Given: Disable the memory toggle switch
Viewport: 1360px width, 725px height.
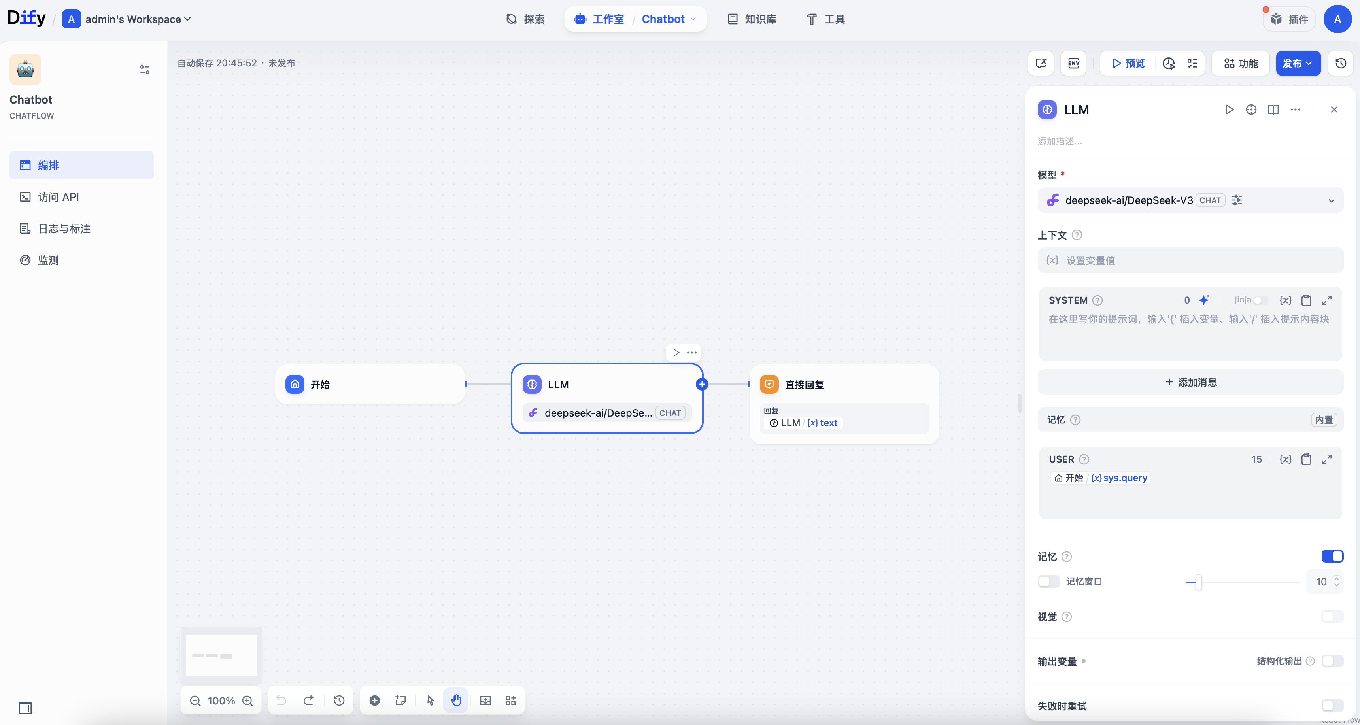Looking at the screenshot, I should pos(1332,556).
